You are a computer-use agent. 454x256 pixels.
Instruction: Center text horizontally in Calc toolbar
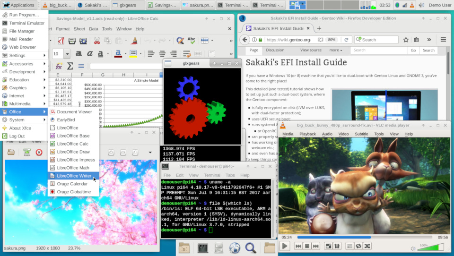(162, 53)
